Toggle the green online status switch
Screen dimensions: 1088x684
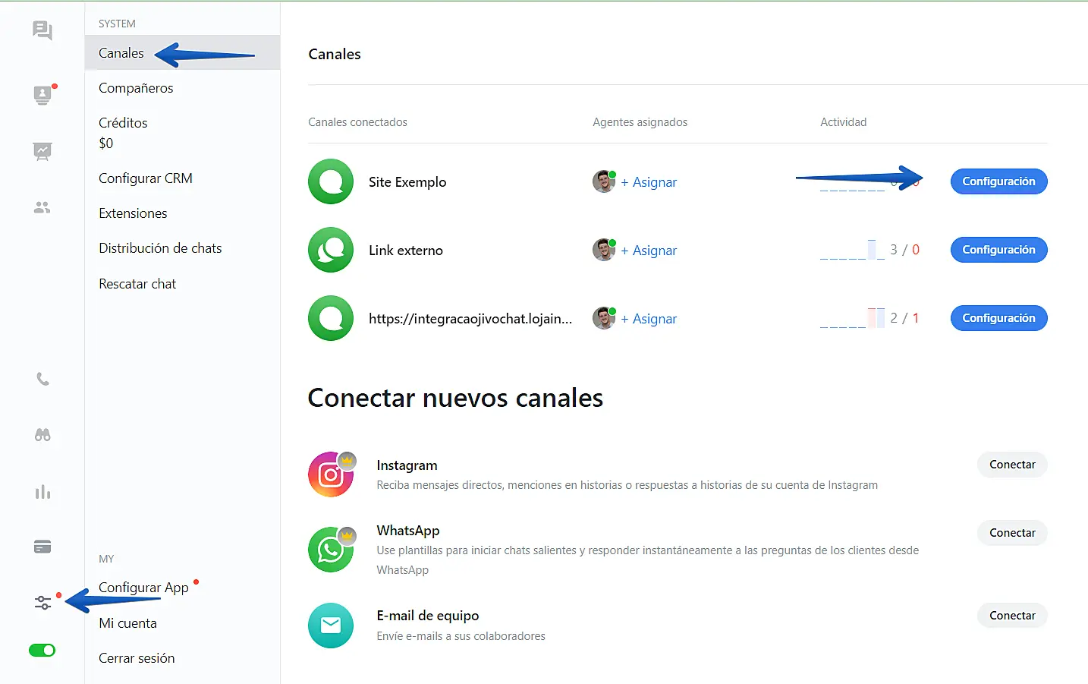click(42, 651)
